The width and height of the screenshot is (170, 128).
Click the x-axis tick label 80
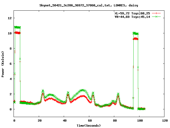(x=115, y=121)
